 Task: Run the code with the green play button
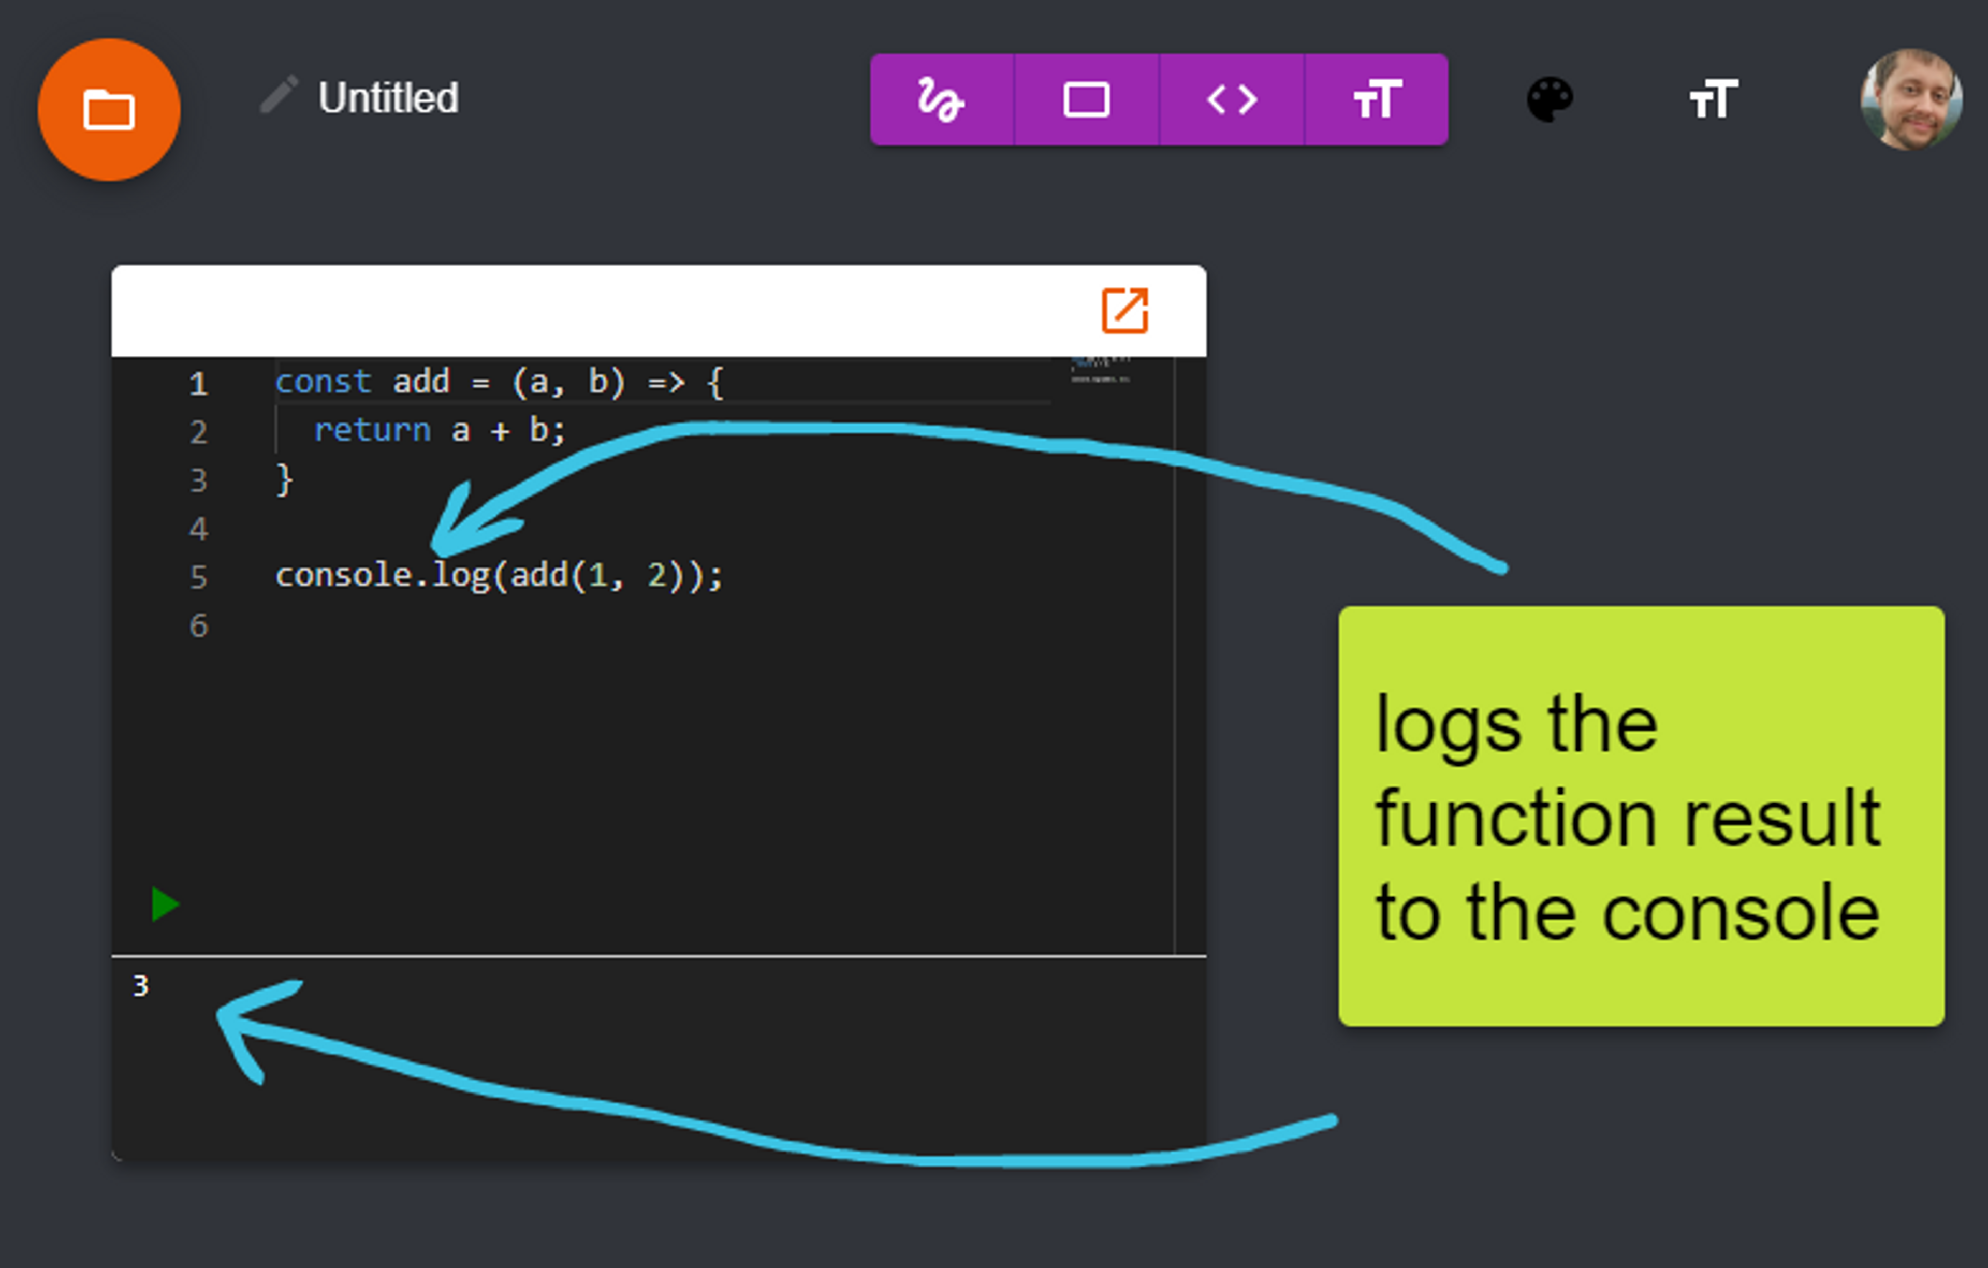pyautogui.click(x=165, y=904)
